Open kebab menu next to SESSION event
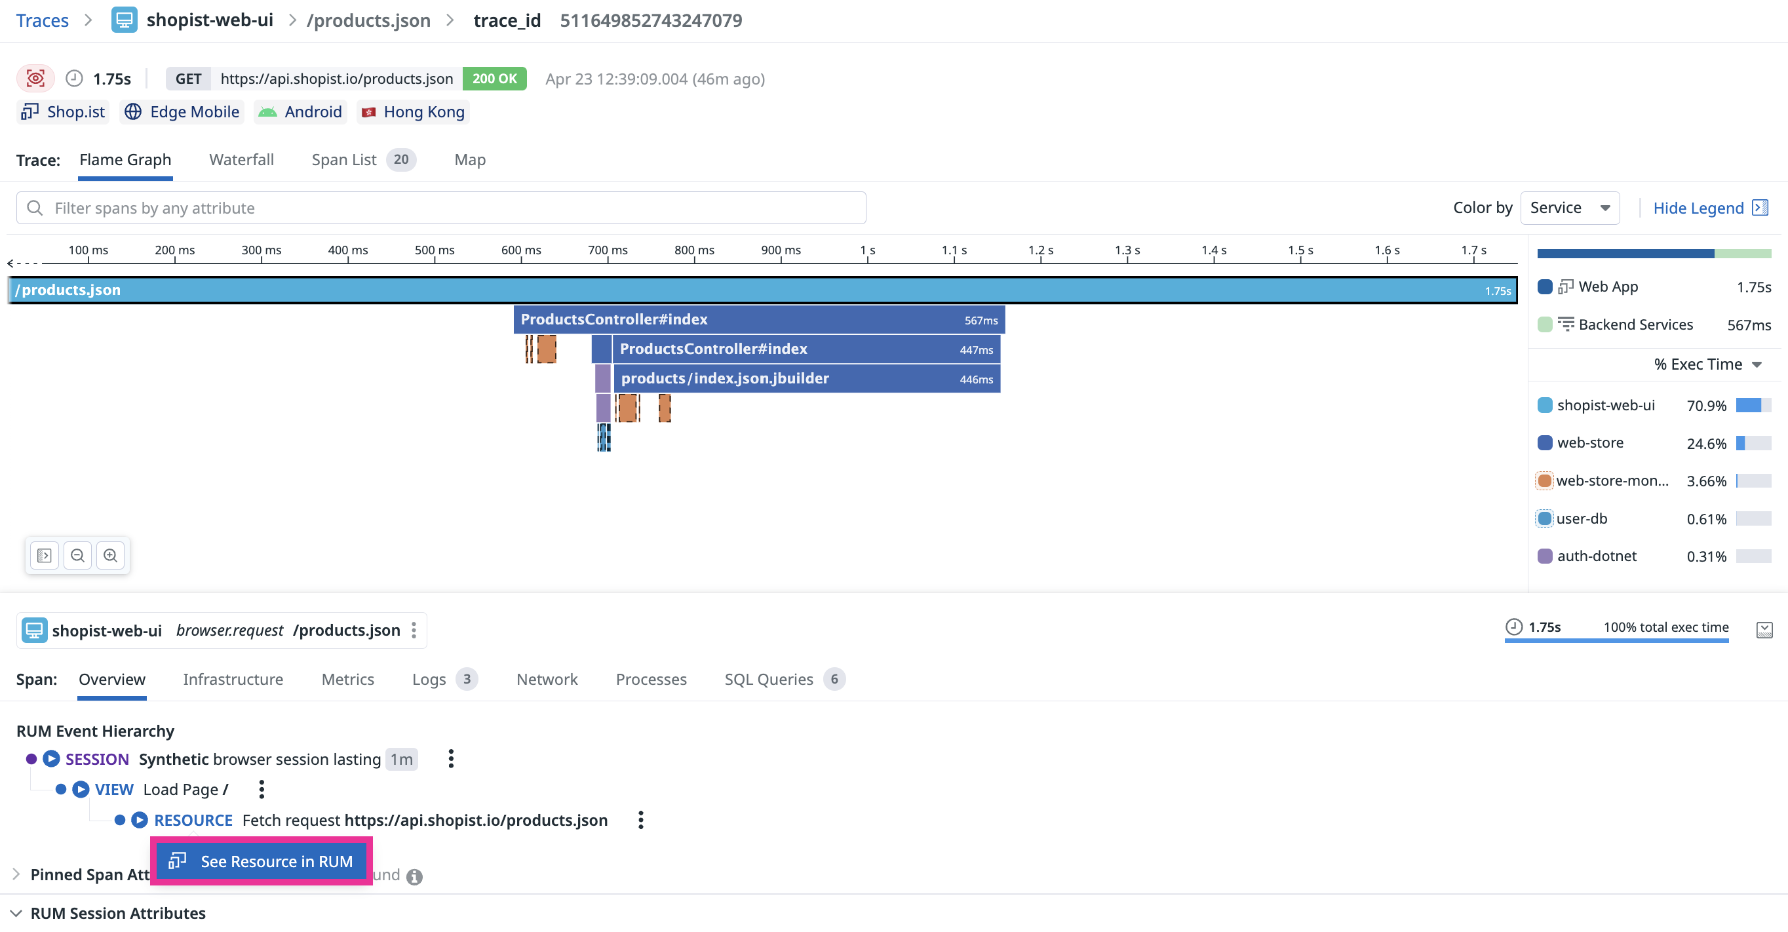Viewport: 1788px width, 932px height. (451, 758)
